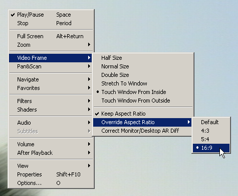Select Touch Window From Outside

pyautogui.click(x=143, y=101)
